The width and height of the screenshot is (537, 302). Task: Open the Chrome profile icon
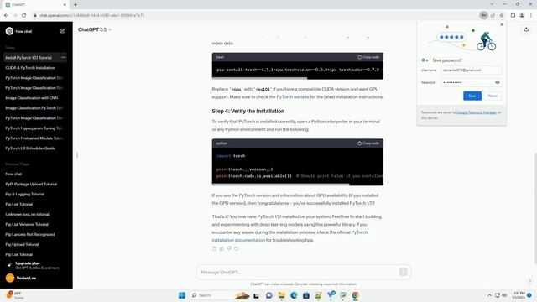(522, 15)
